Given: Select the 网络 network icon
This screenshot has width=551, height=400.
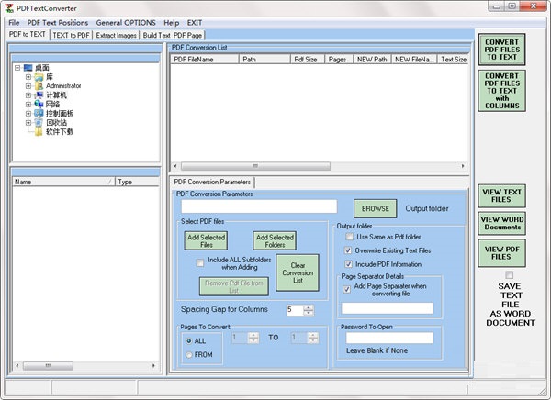Looking at the screenshot, I should pos(39,105).
